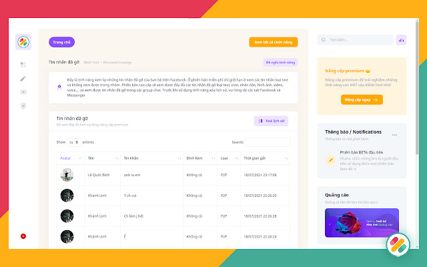Click the crown icon next to premium title
Screen dimensions: 427x267
368,71
